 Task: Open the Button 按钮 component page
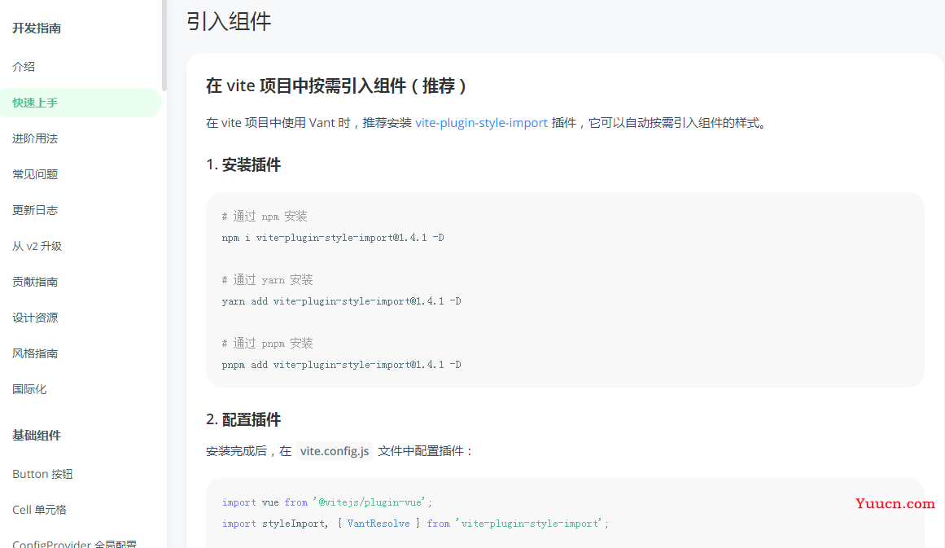(x=42, y=474)
